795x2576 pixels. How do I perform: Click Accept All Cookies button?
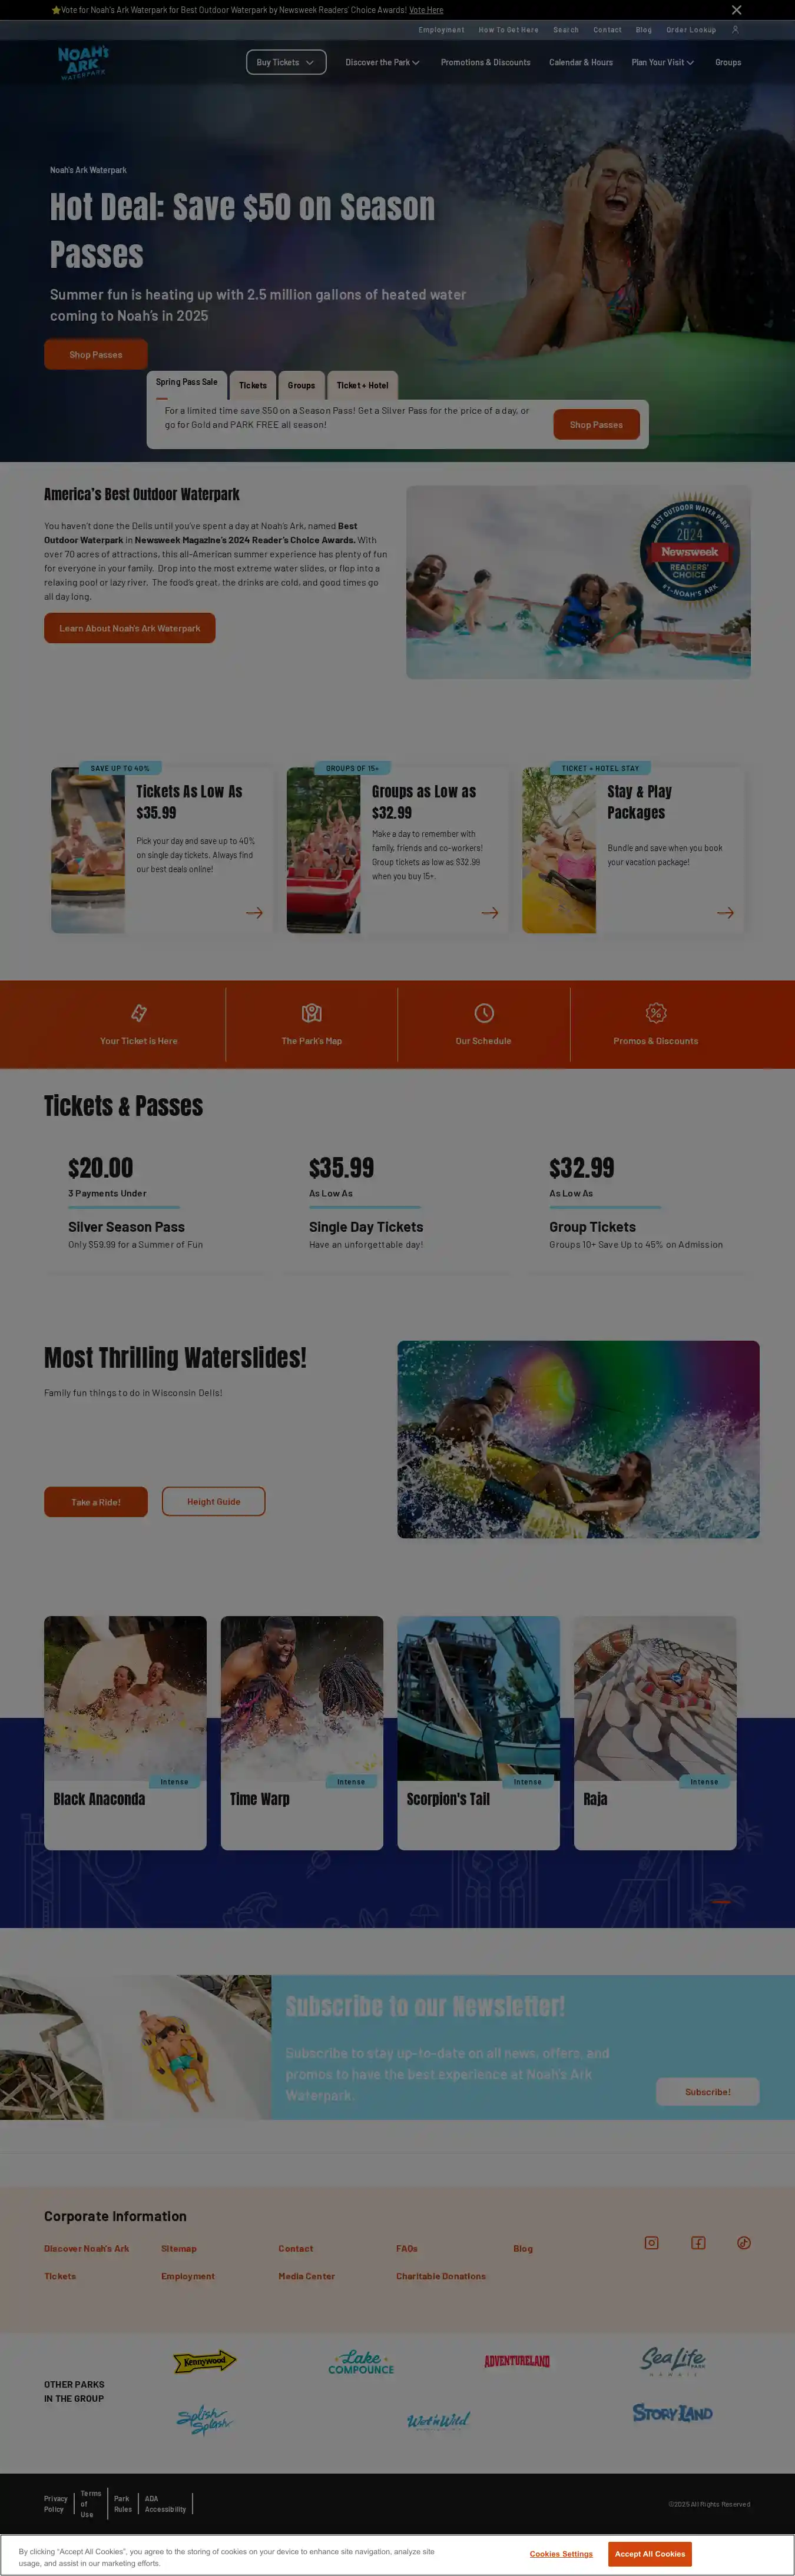click(650, 2553)
